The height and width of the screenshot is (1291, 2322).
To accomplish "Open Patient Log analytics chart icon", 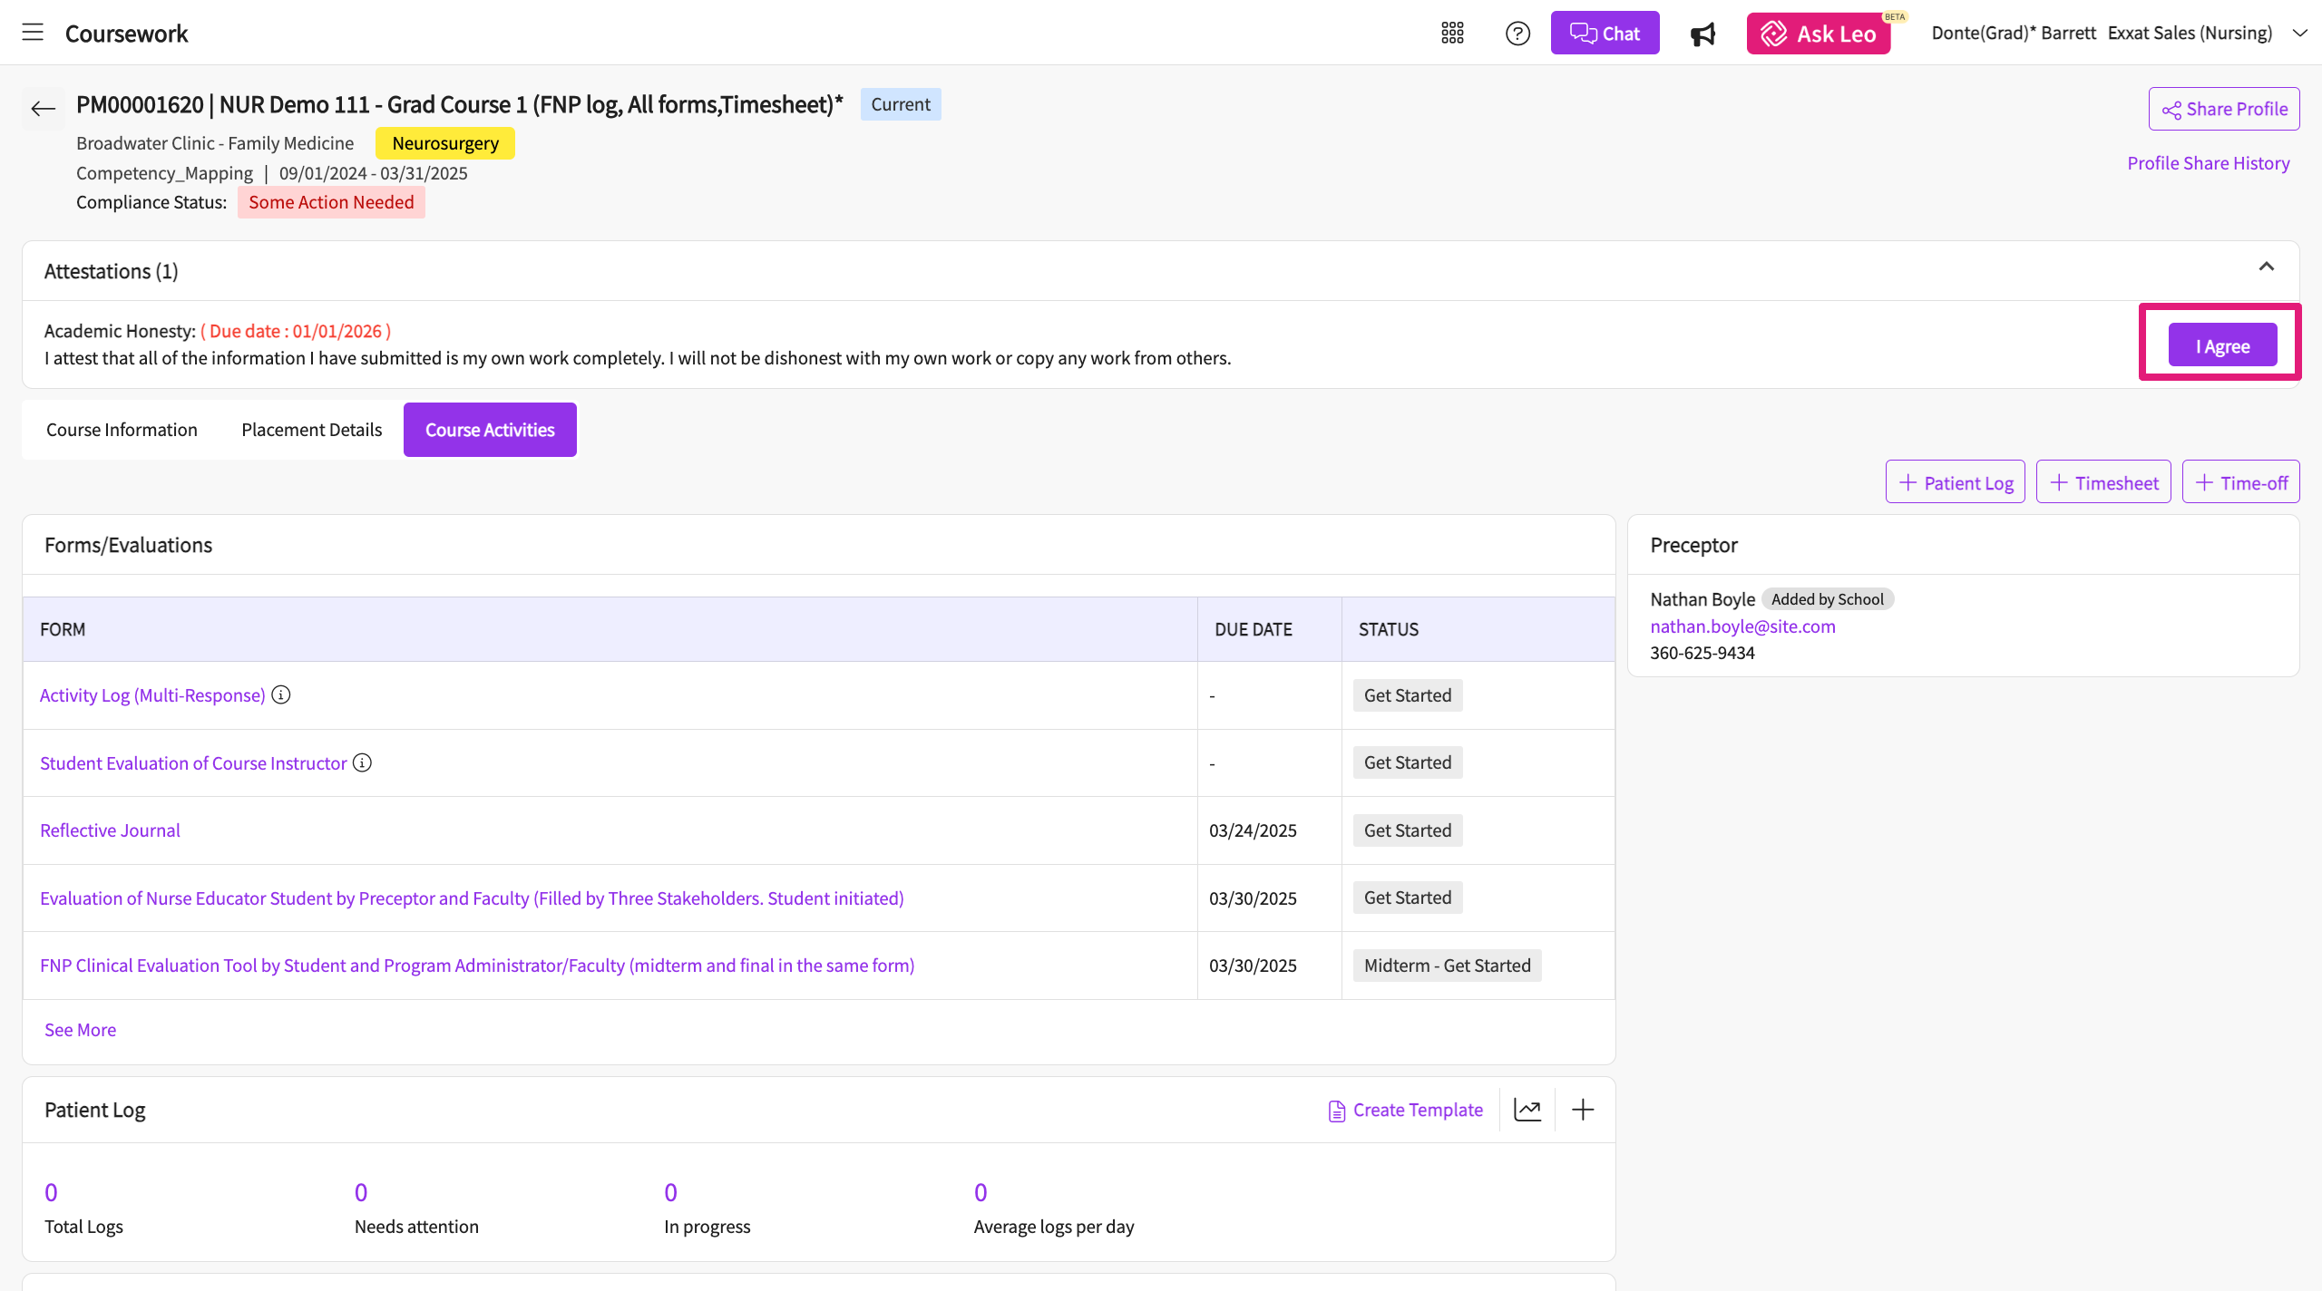I will 1527,1110.
